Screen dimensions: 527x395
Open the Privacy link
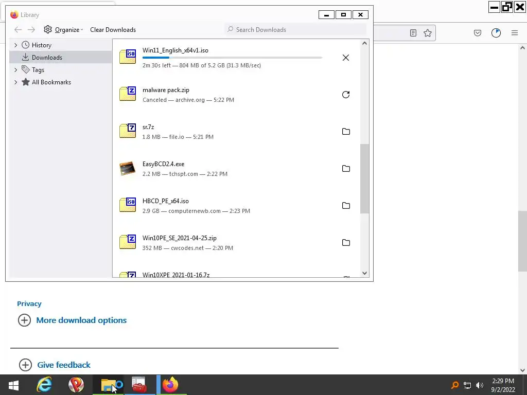(x=29, y=303)
